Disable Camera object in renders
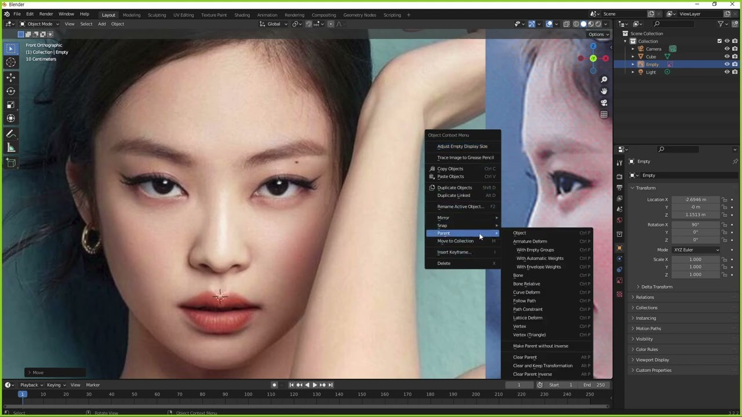This screenshot has height=417, width=742. pos(734,49)
